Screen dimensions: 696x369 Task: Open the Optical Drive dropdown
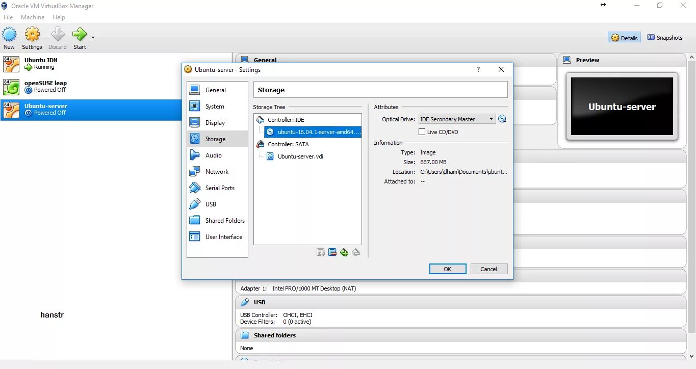[457, 119]
